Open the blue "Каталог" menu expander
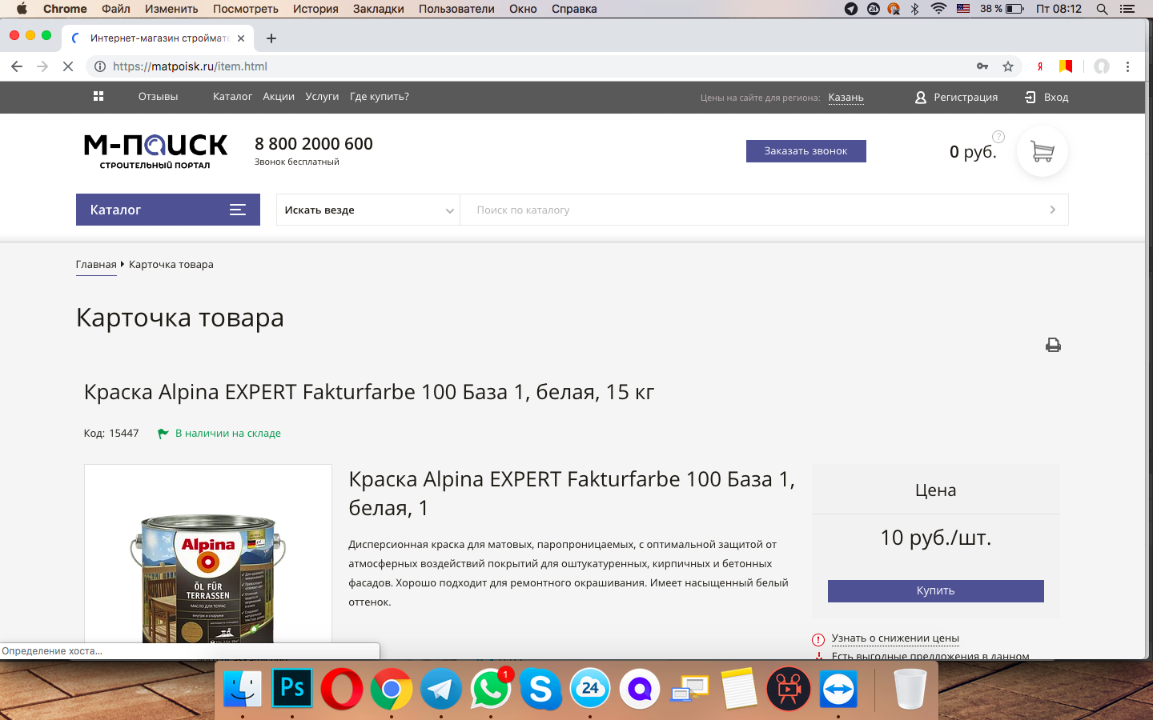This screenshot has height=720, width=1153. click(168, 210)
